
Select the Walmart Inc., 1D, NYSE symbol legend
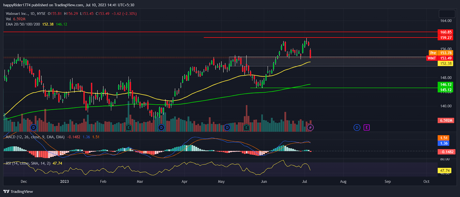pyautogui.click(x=26, y=13)
